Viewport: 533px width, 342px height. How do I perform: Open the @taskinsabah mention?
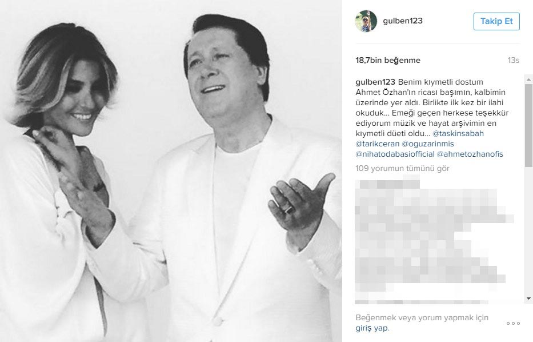(458, 133)
